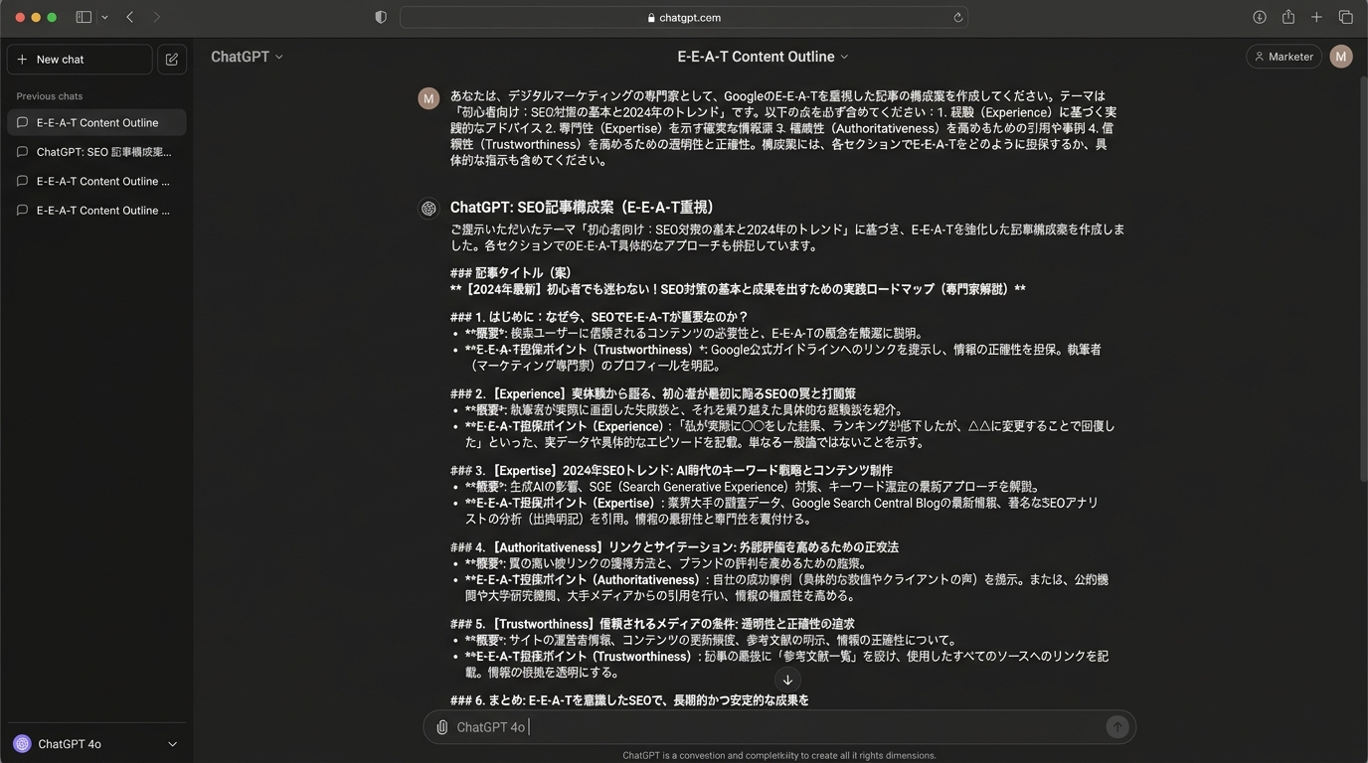Open the first E-E-A-T Content Outline chat
Image resolution: width=1368 pixels, height=763 pixels.
[96, 123]
